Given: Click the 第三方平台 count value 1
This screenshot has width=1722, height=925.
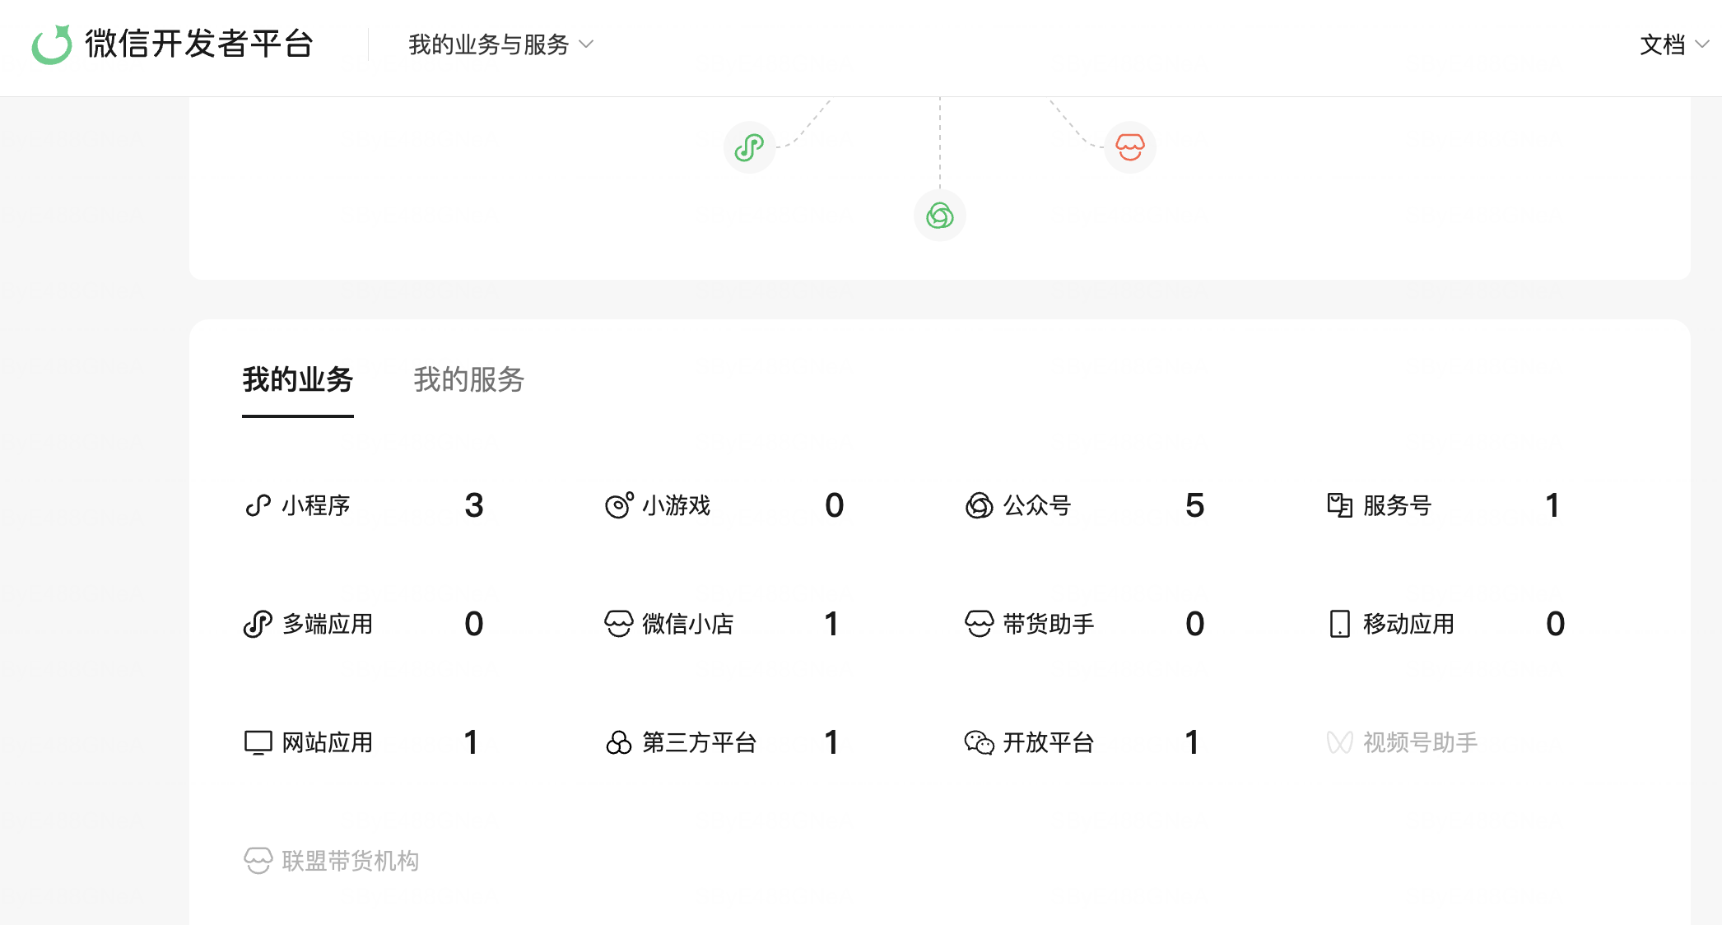Looking at the screenshot, I should (831, 742).
